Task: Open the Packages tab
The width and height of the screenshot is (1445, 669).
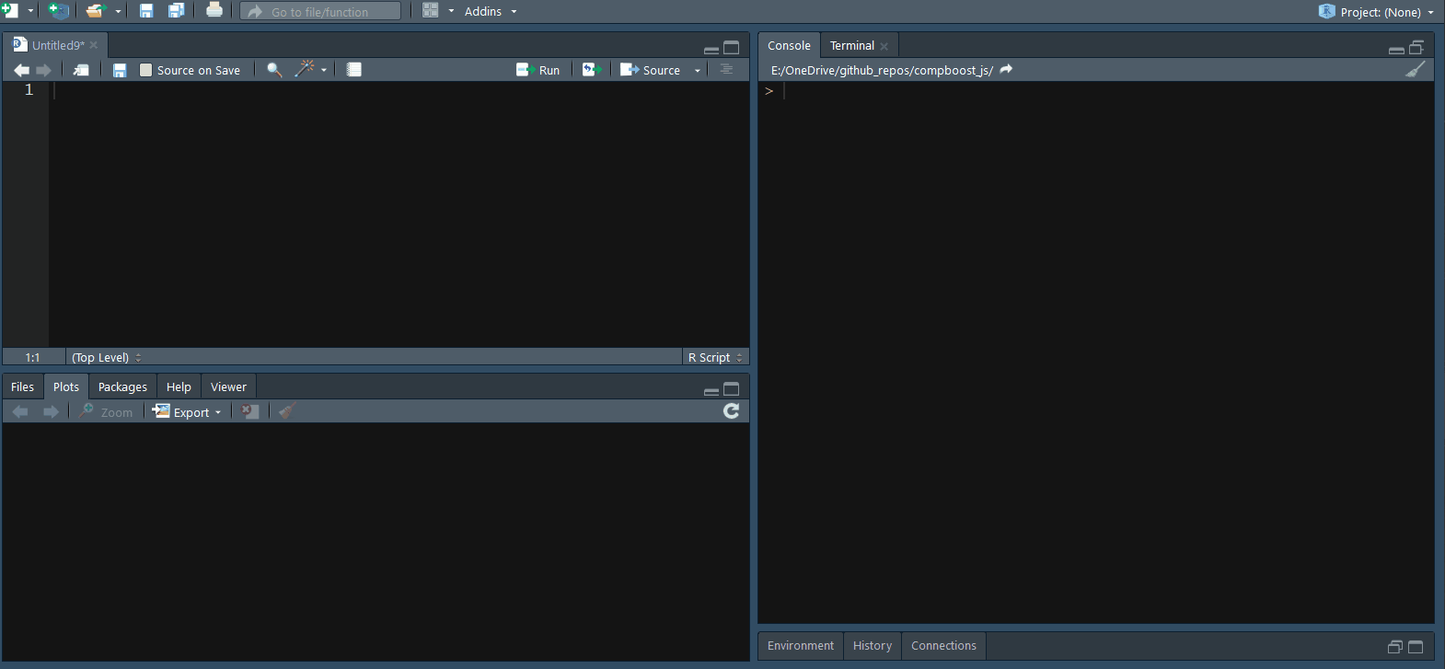Action: tap(122, 386)
